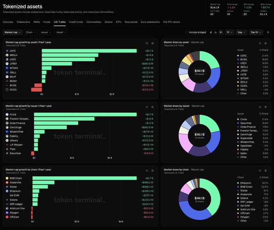Open settings for Market cap growth by issuer

tap(152, 107)
